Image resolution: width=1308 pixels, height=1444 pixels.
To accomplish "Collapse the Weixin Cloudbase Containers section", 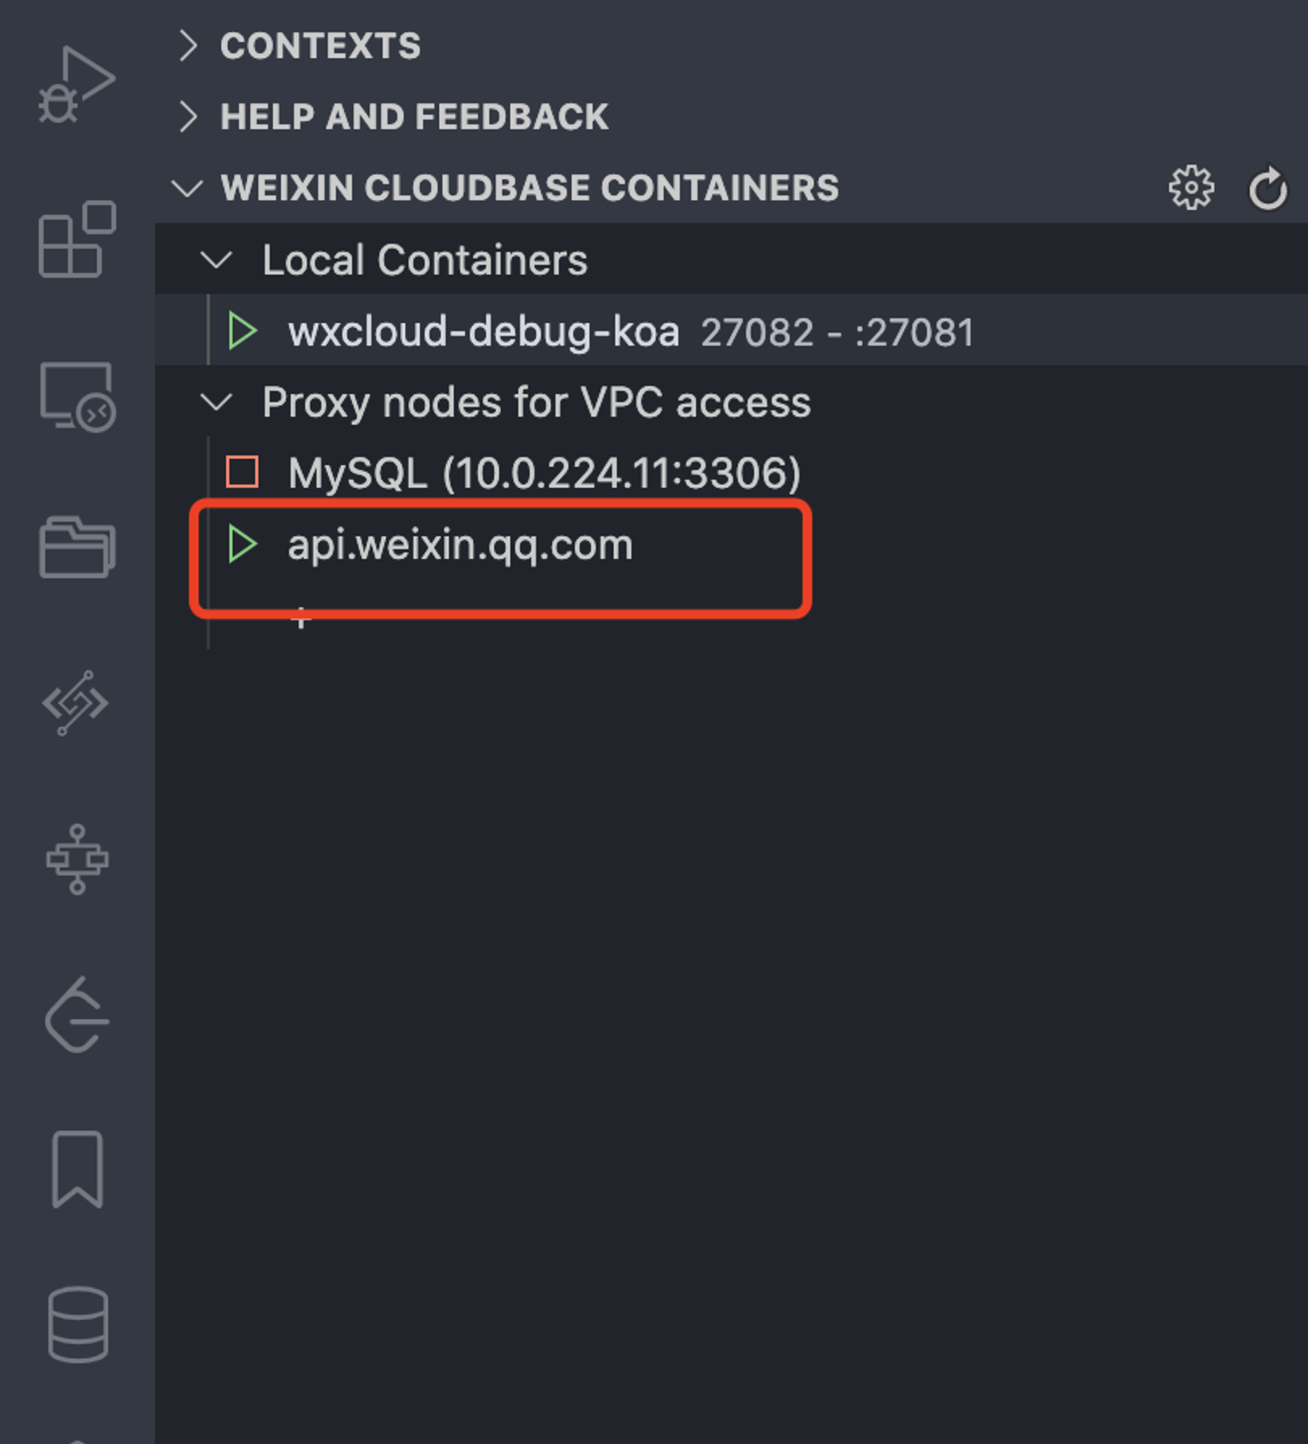I will (x=188, y=188).
